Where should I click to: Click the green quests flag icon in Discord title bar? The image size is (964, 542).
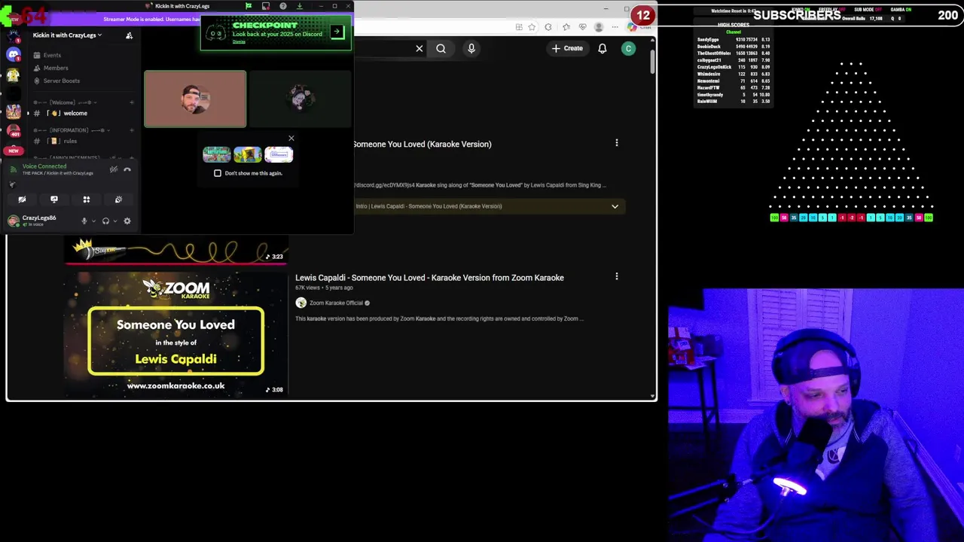click(x=249, y=6)
